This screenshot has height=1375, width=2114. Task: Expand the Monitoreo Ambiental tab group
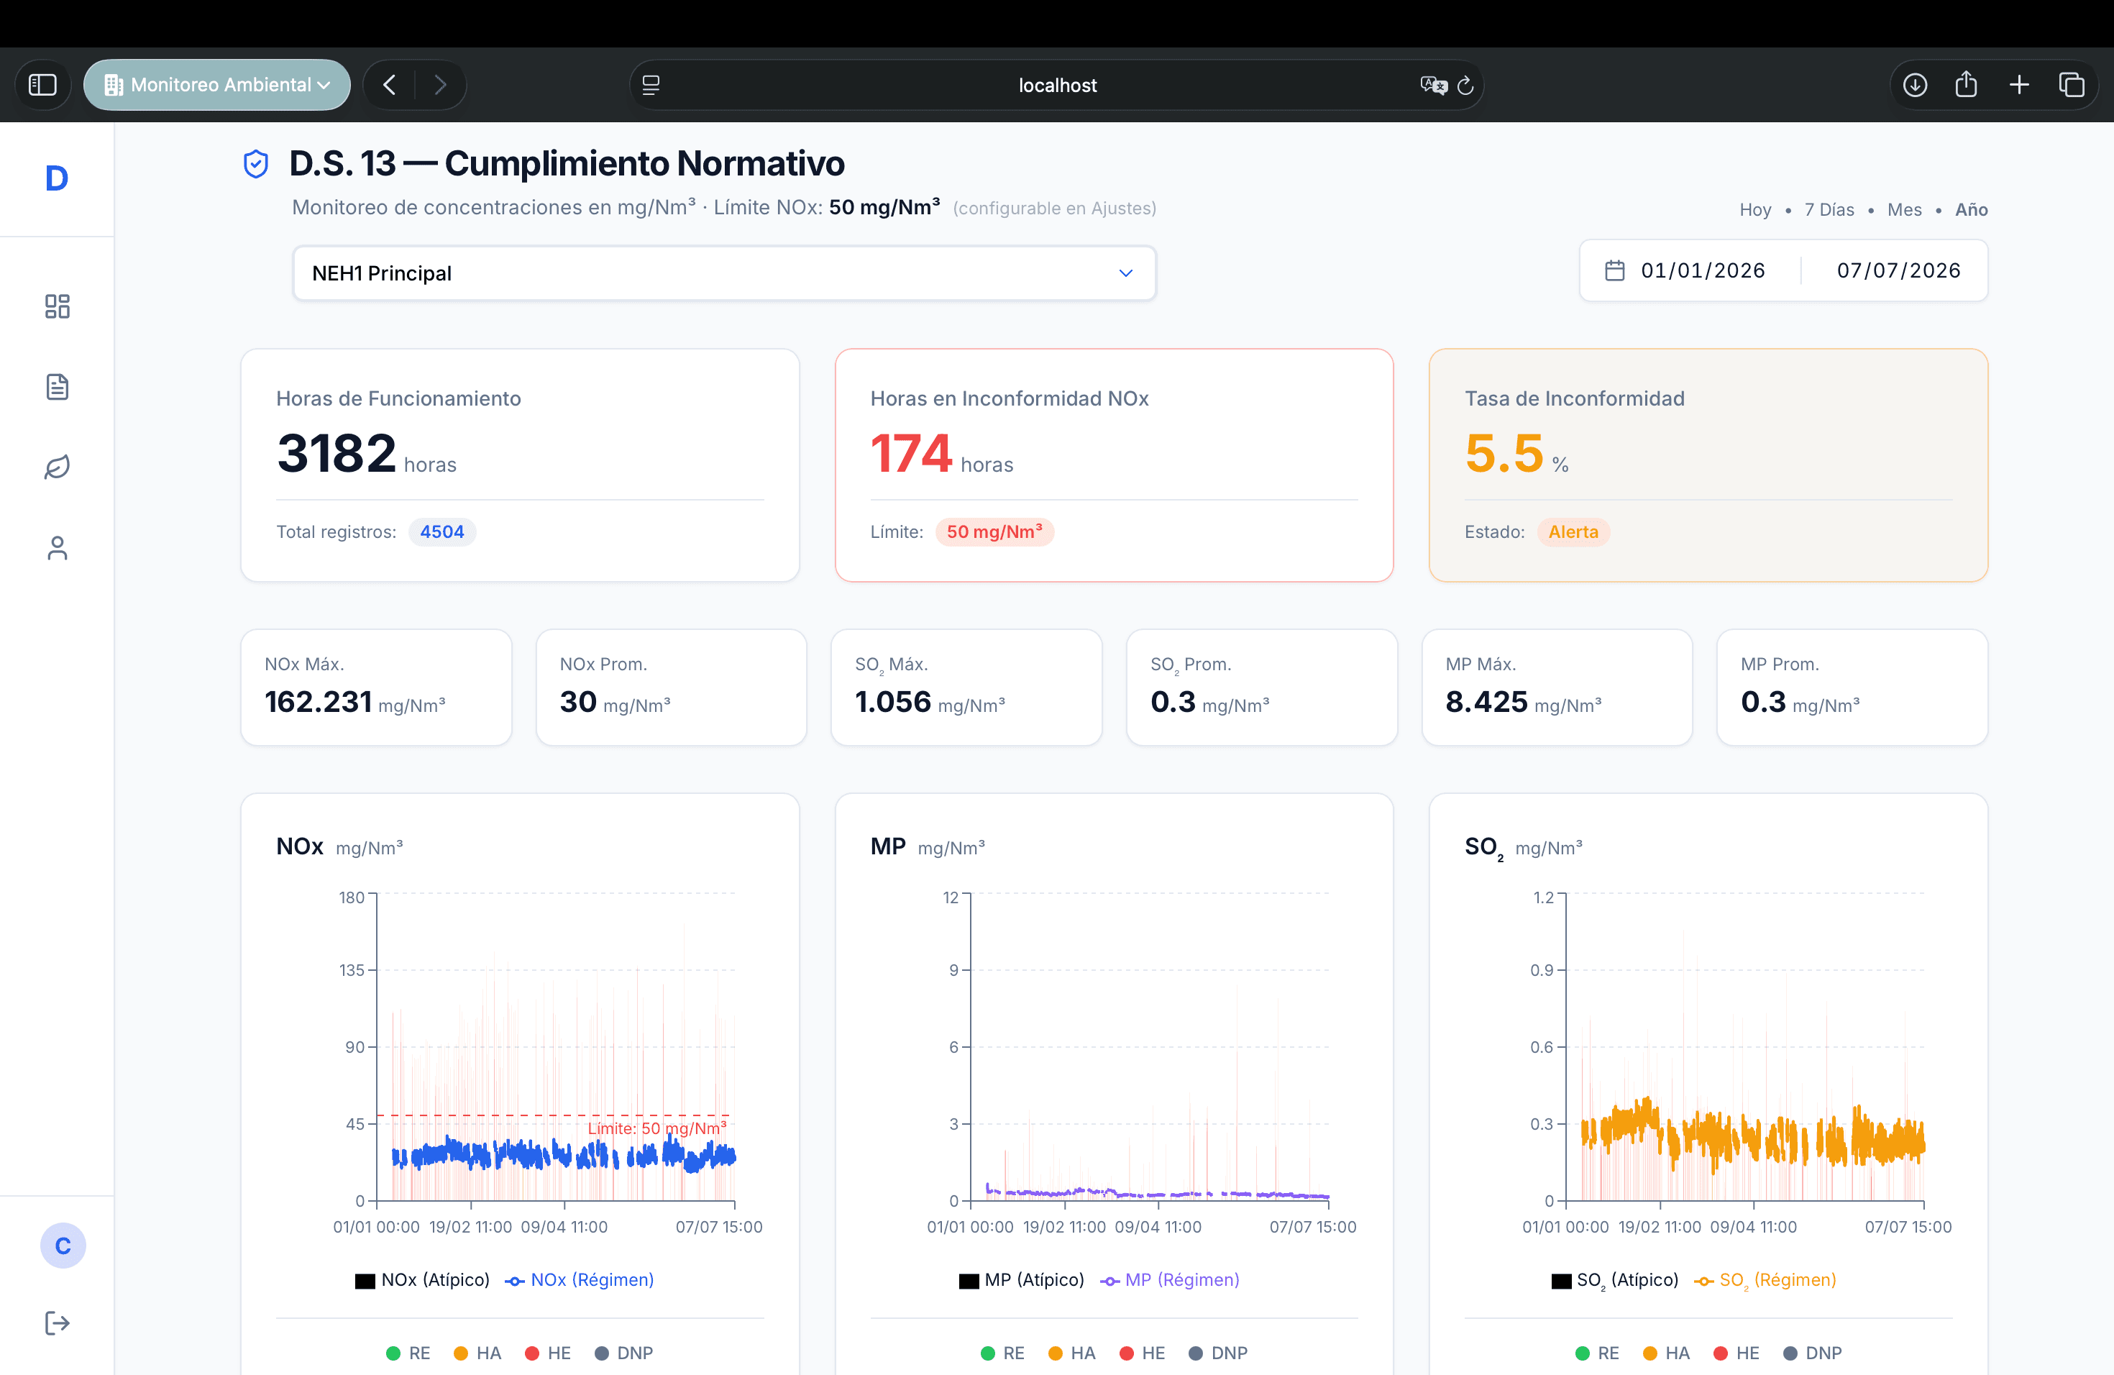216,86
